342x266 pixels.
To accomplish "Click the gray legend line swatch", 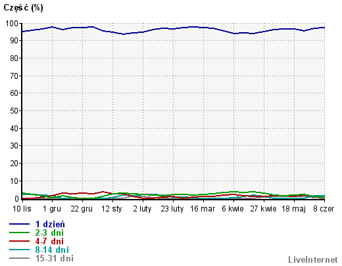I will (x=19, y=258).
